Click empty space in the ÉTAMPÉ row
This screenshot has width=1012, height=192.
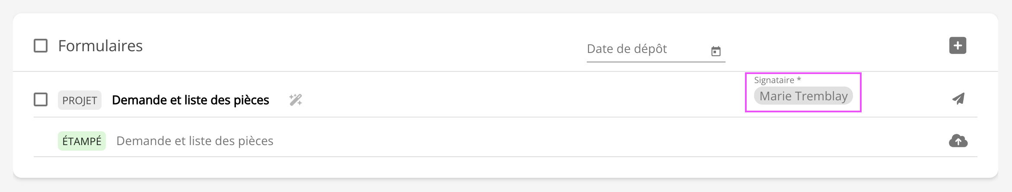point(562,141)
